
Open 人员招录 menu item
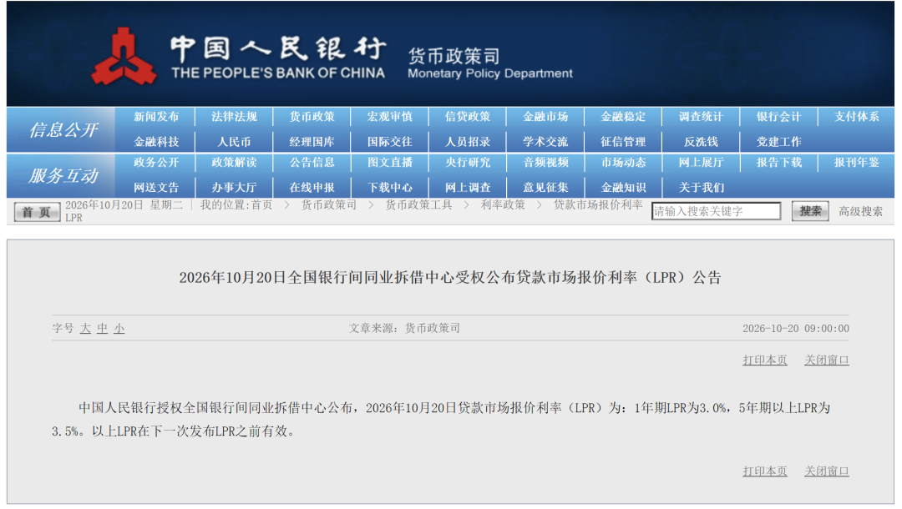pyautogui.click(x=467, y=141)
